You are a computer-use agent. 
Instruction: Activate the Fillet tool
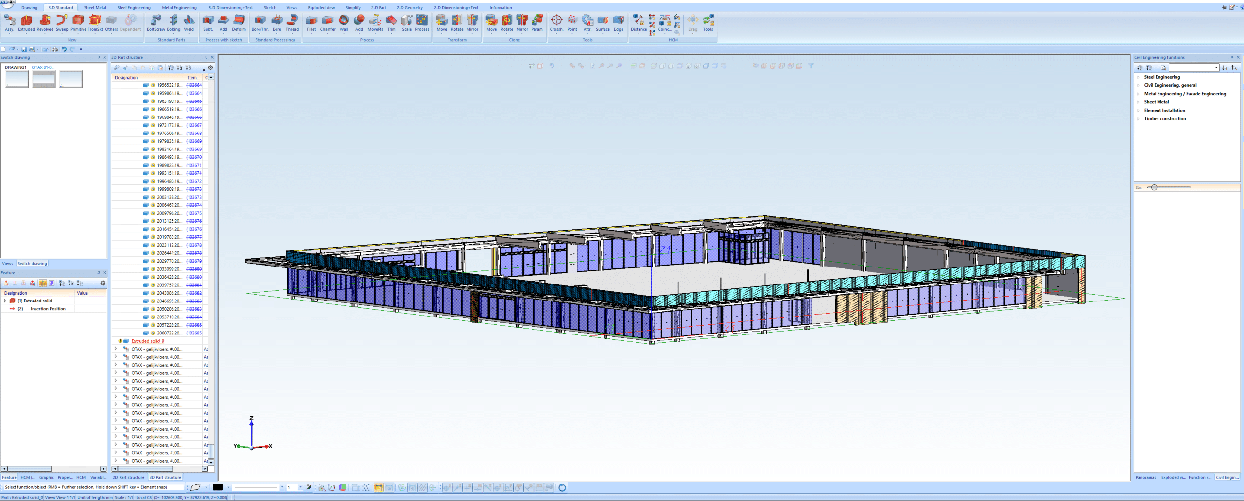(x=311, y=22)
